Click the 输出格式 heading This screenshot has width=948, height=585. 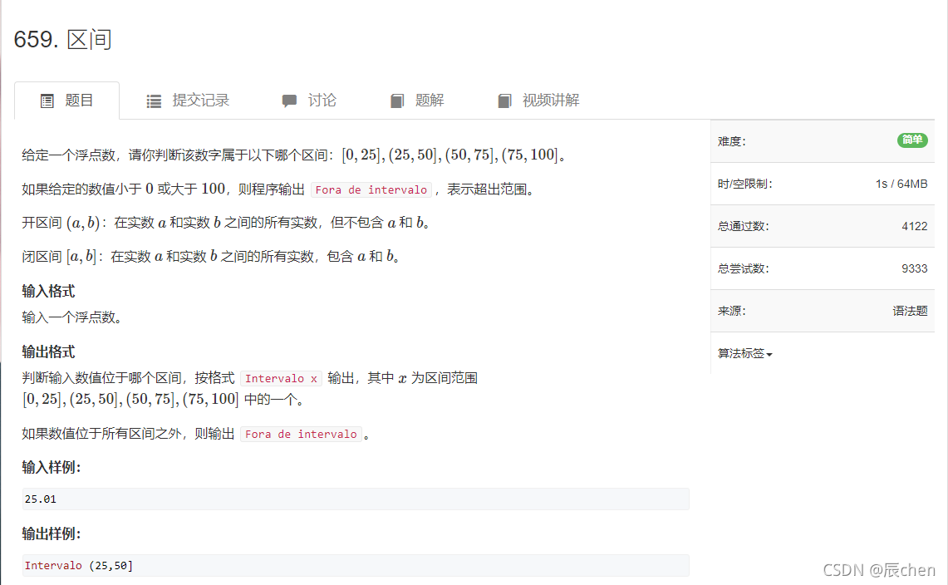pyautogui.click(x=48, y=351)
